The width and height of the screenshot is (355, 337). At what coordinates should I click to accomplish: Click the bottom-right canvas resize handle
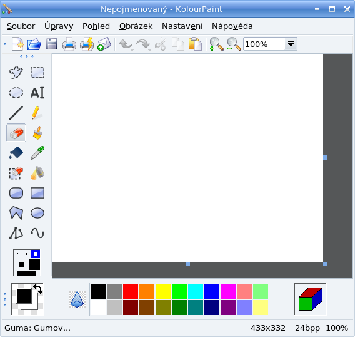click(x=326, y=264)
